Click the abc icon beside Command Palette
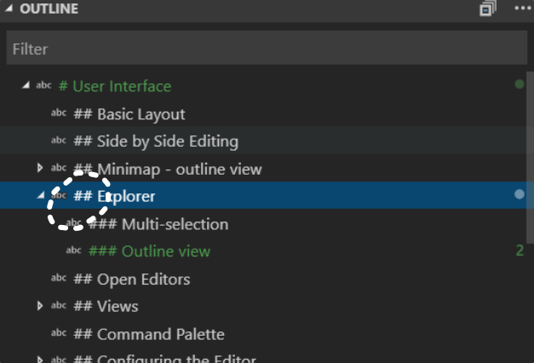The image size is (534, 363). pos(59,332)
